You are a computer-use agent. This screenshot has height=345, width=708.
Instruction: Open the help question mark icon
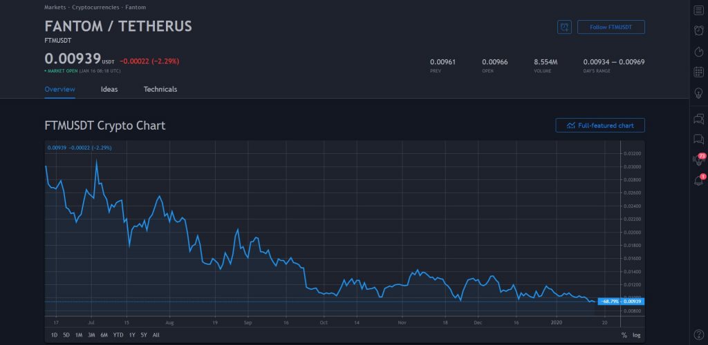pos(698,335)
